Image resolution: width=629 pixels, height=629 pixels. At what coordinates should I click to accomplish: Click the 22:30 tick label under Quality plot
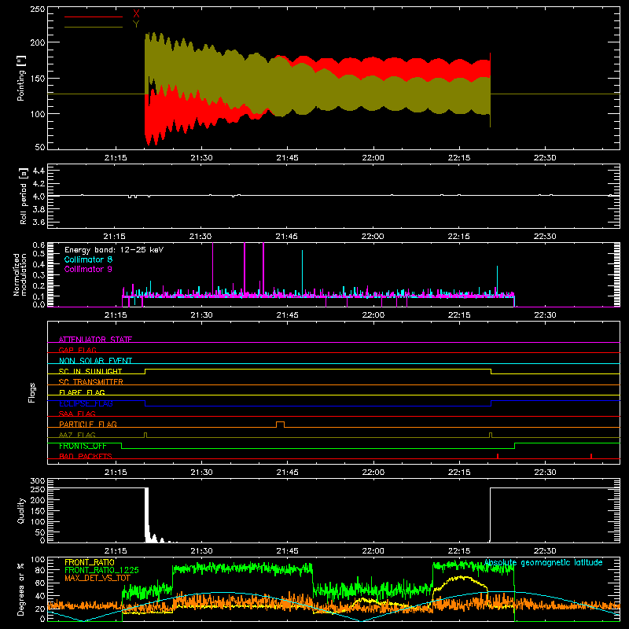point(545,551)
